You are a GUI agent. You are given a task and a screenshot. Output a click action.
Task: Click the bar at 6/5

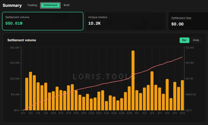coord(152,91)
